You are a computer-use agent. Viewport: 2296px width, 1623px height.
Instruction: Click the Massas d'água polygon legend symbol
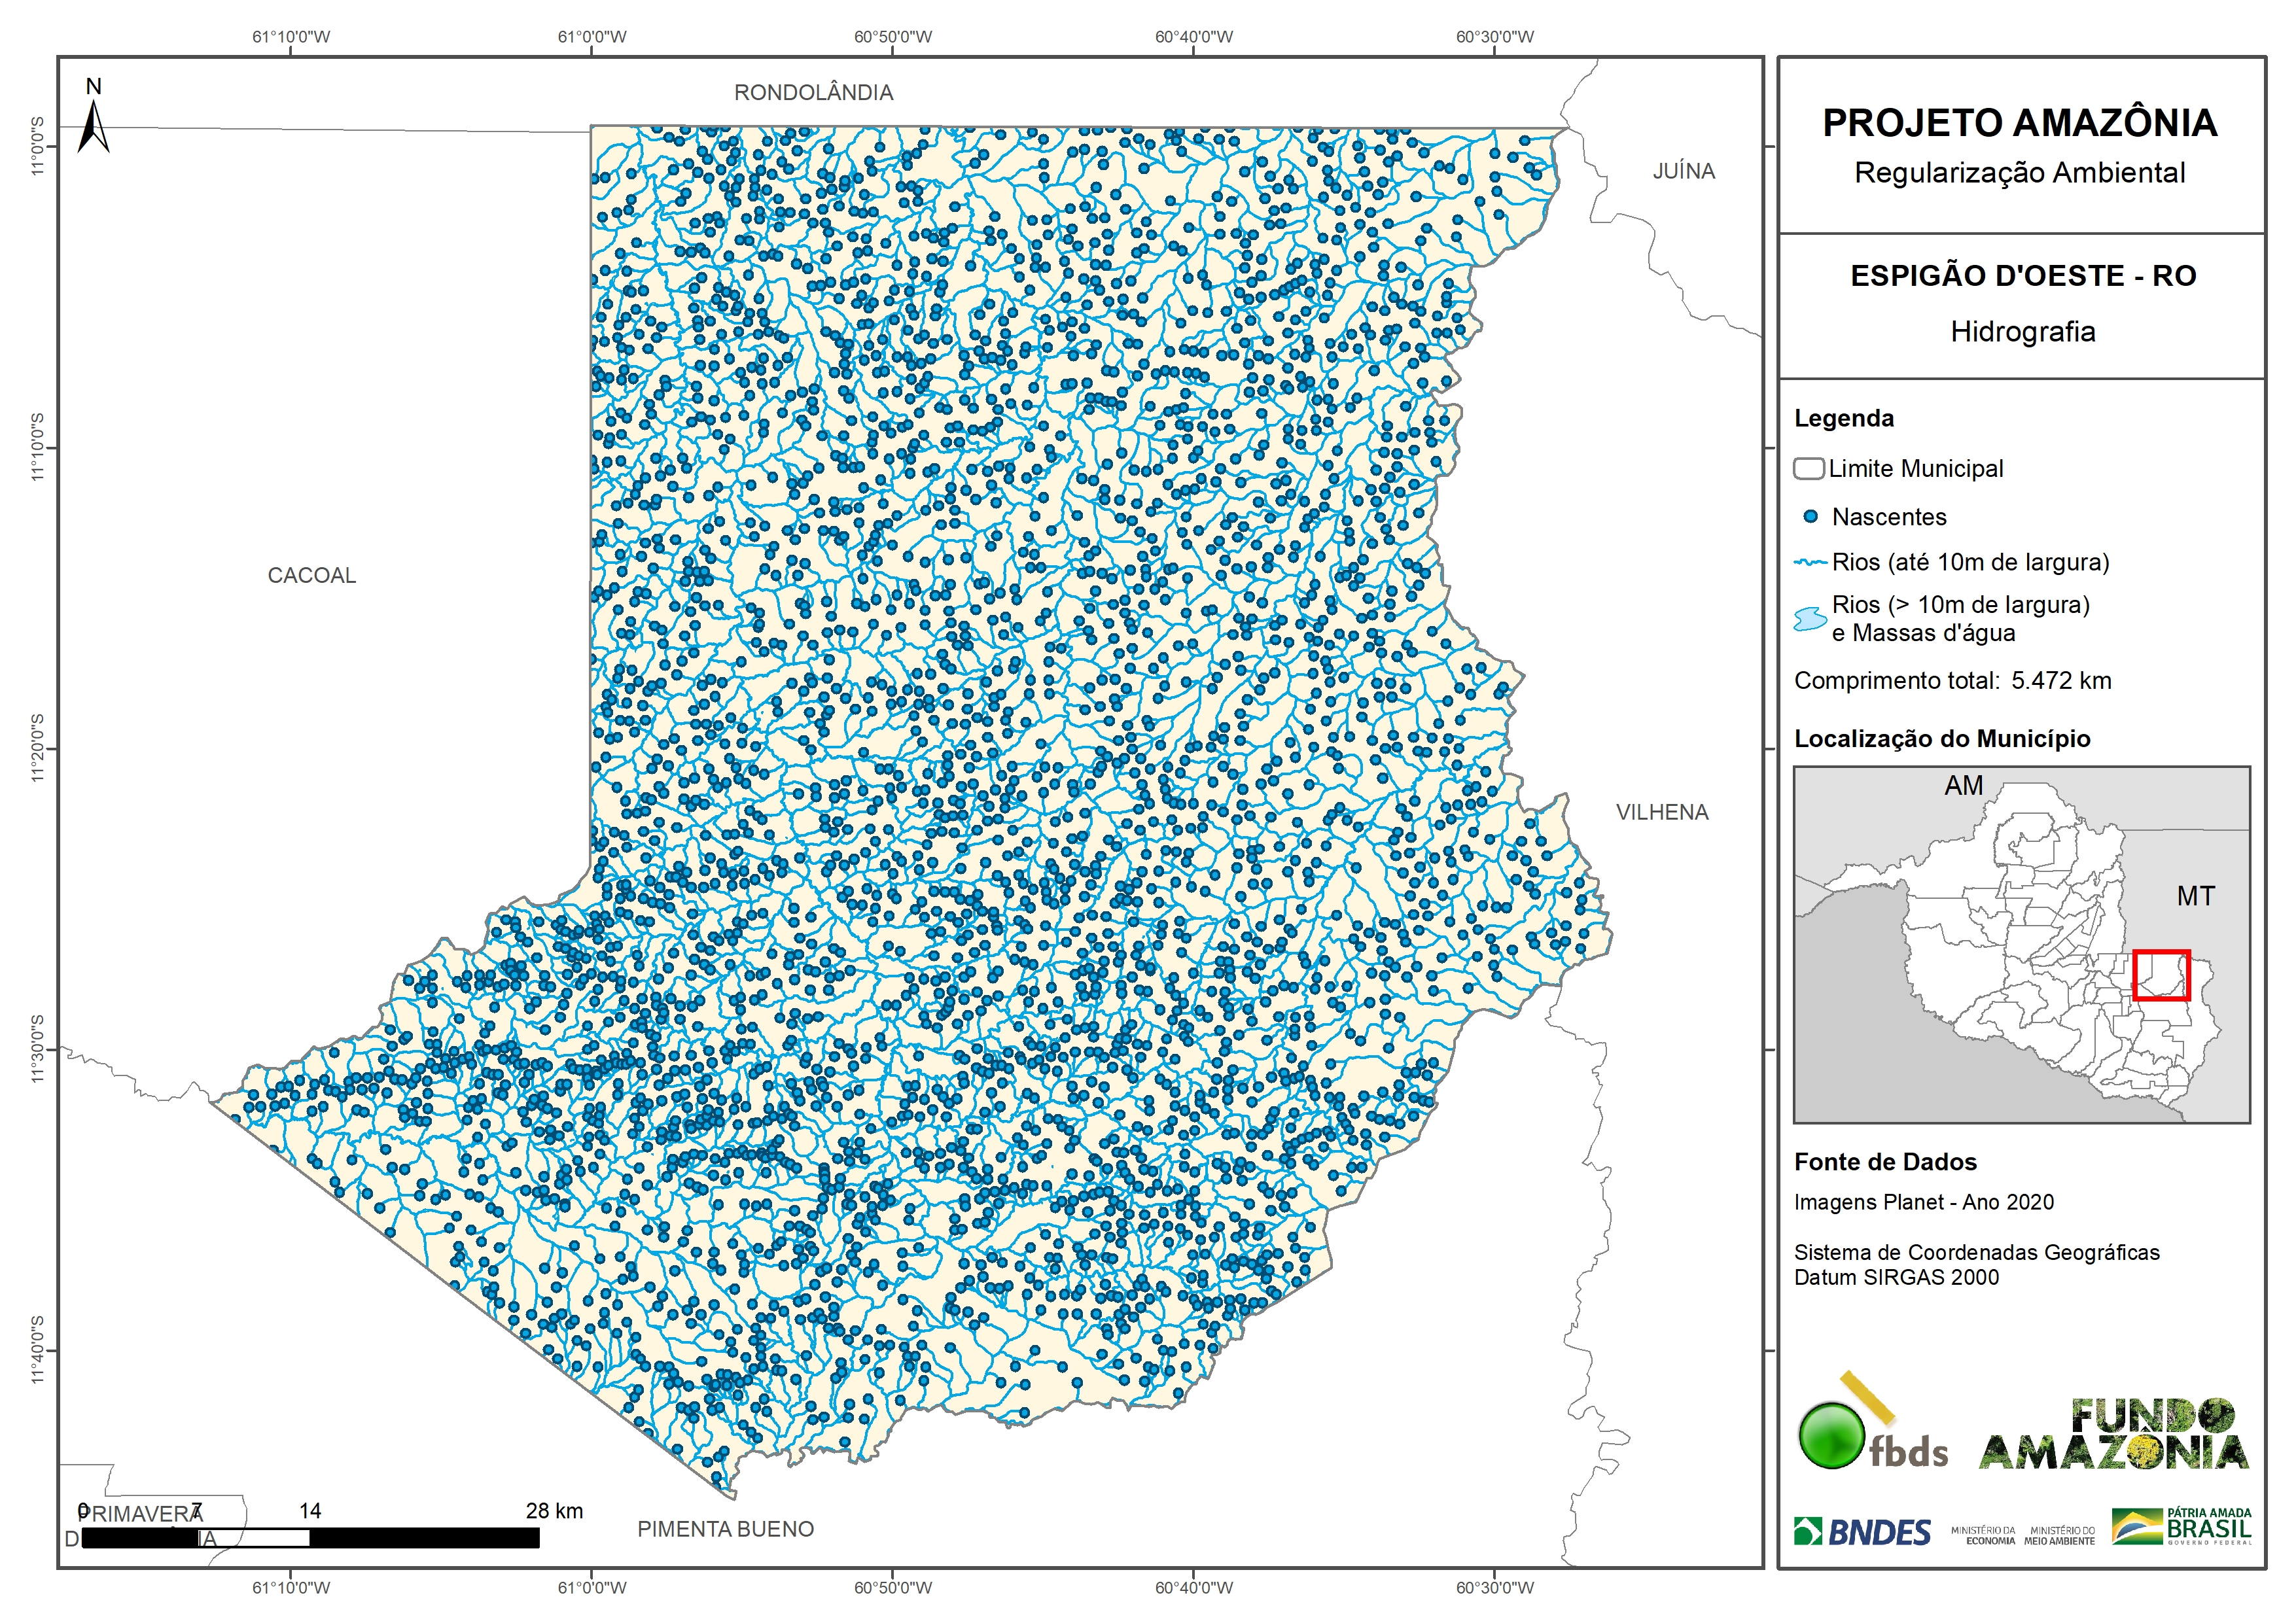1810,619
